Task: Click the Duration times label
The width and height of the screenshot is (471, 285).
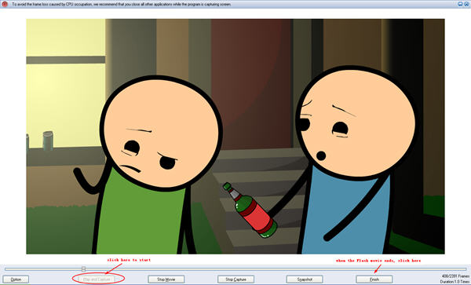Action: [455, 282]
